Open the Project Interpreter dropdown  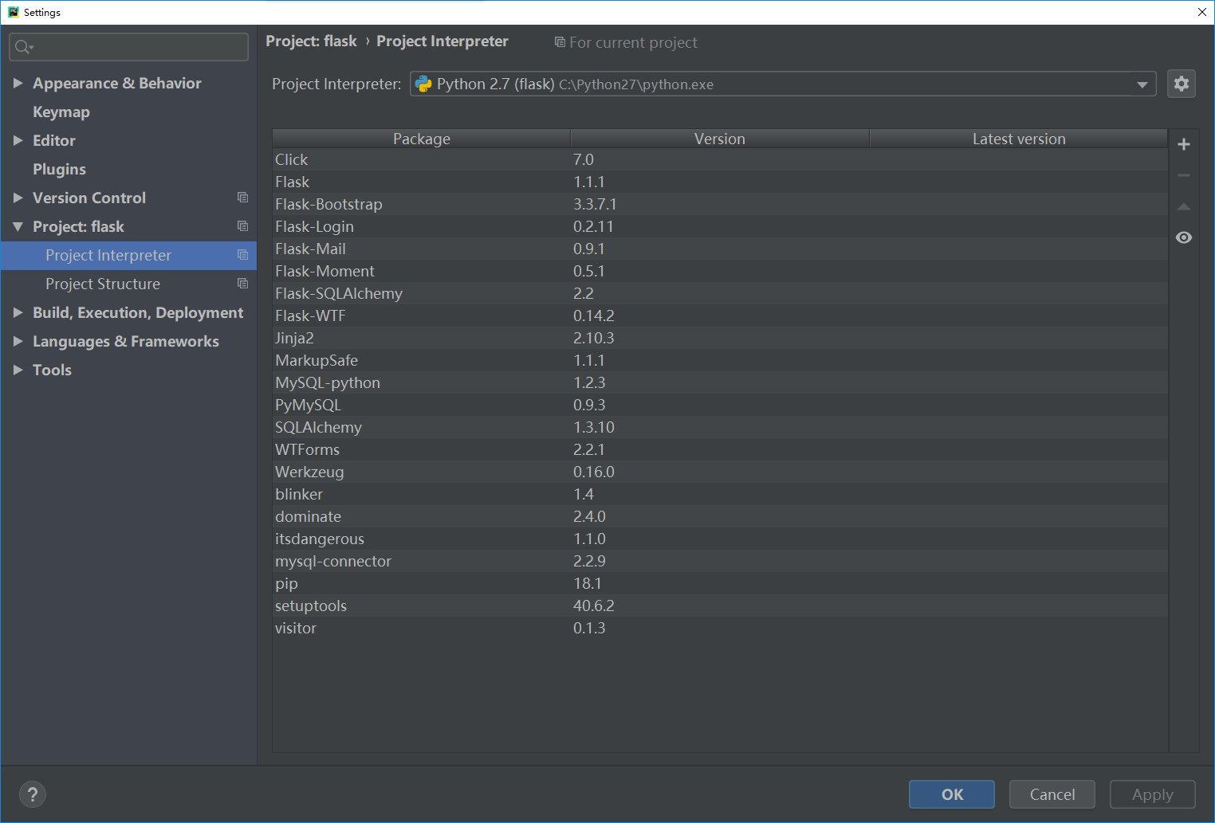[x=1142, y=84]
